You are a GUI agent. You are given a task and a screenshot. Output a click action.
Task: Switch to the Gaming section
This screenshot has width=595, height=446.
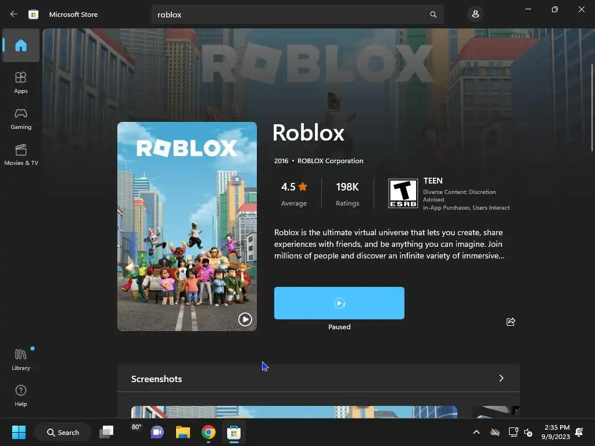[x=21, y=118]
